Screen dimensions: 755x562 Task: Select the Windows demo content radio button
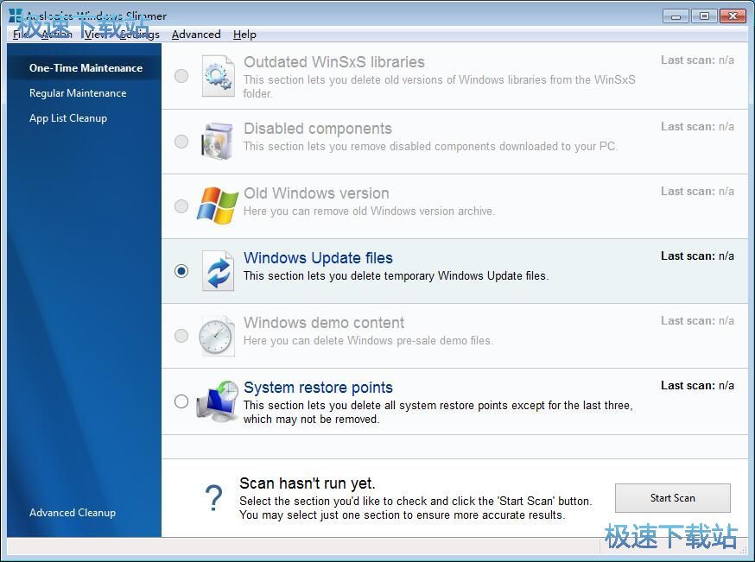(x=181, y=335)
